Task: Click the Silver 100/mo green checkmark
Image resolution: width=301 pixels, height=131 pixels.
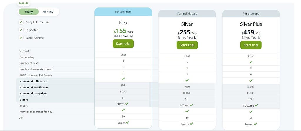Action: point(191,105)
